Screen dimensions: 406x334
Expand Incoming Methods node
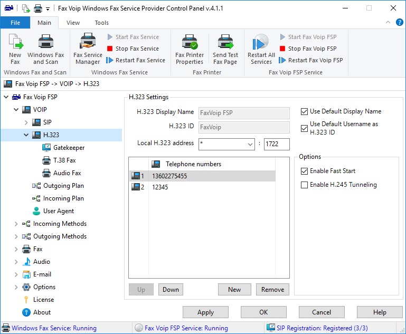click(x=16, y=224)
